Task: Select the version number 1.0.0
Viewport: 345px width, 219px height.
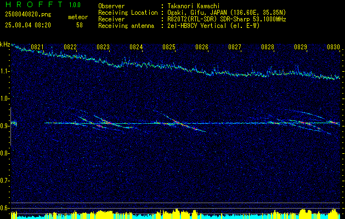Action: coord(75,4)
